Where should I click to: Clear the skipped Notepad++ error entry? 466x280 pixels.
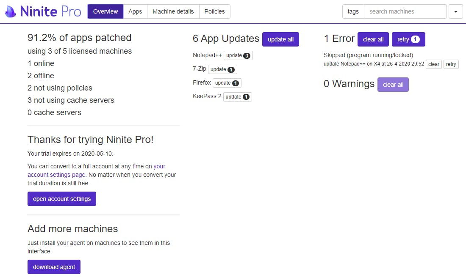433,64
